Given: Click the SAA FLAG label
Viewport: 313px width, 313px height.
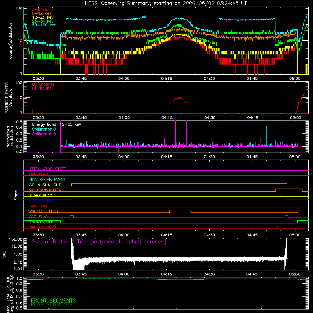Looking at the screenshot, I should 38,206.
